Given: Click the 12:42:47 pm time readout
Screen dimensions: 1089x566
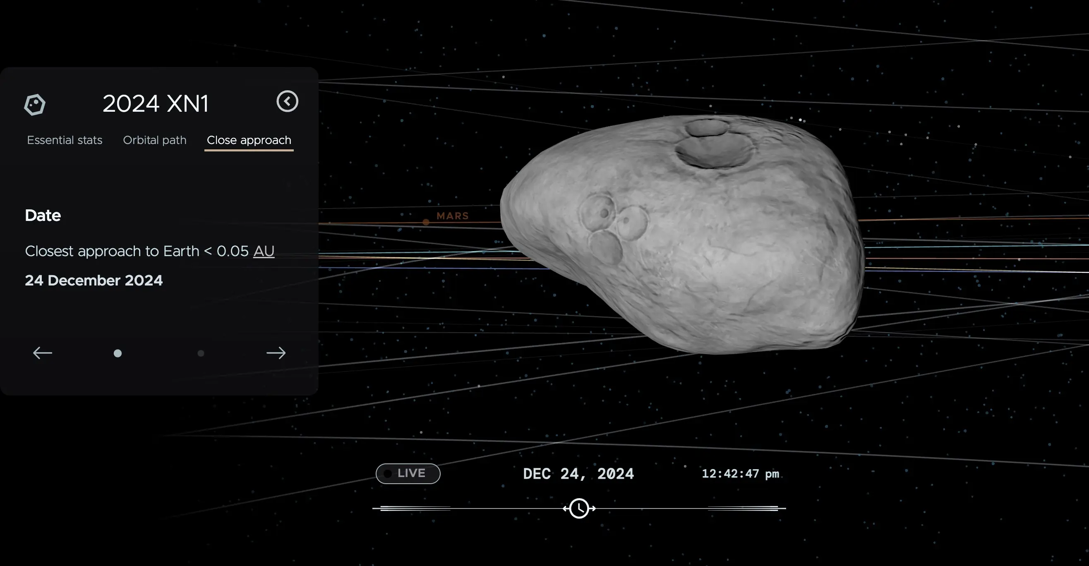Looking at the screenshot, I should (740, 474).
